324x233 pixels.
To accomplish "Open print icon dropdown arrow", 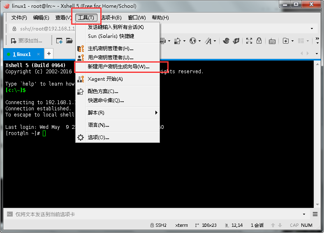I will 169,41.
